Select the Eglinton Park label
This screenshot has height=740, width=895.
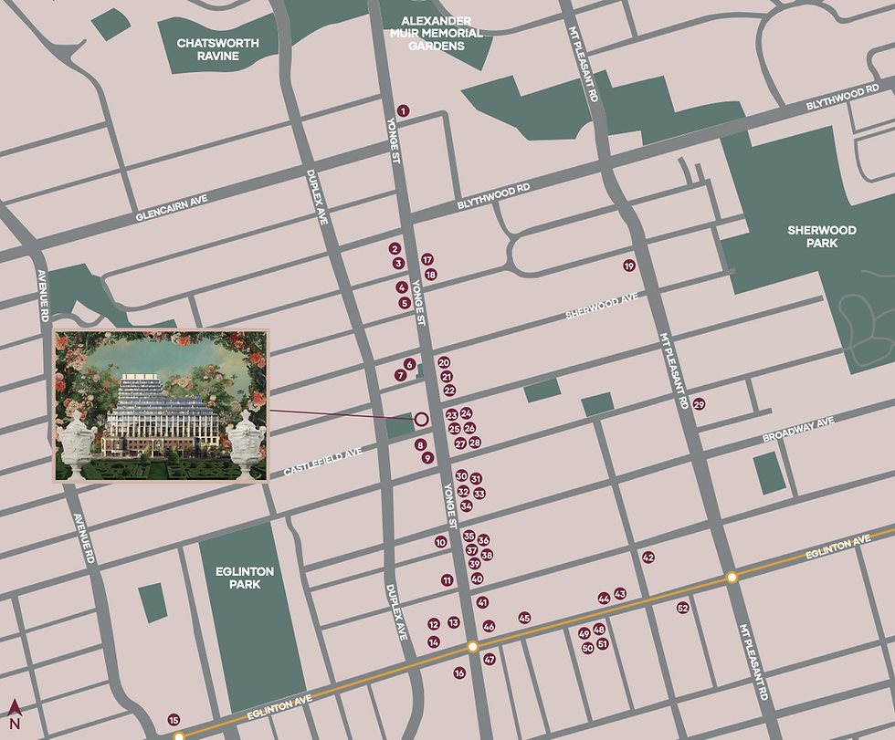[x=245, y=578]
